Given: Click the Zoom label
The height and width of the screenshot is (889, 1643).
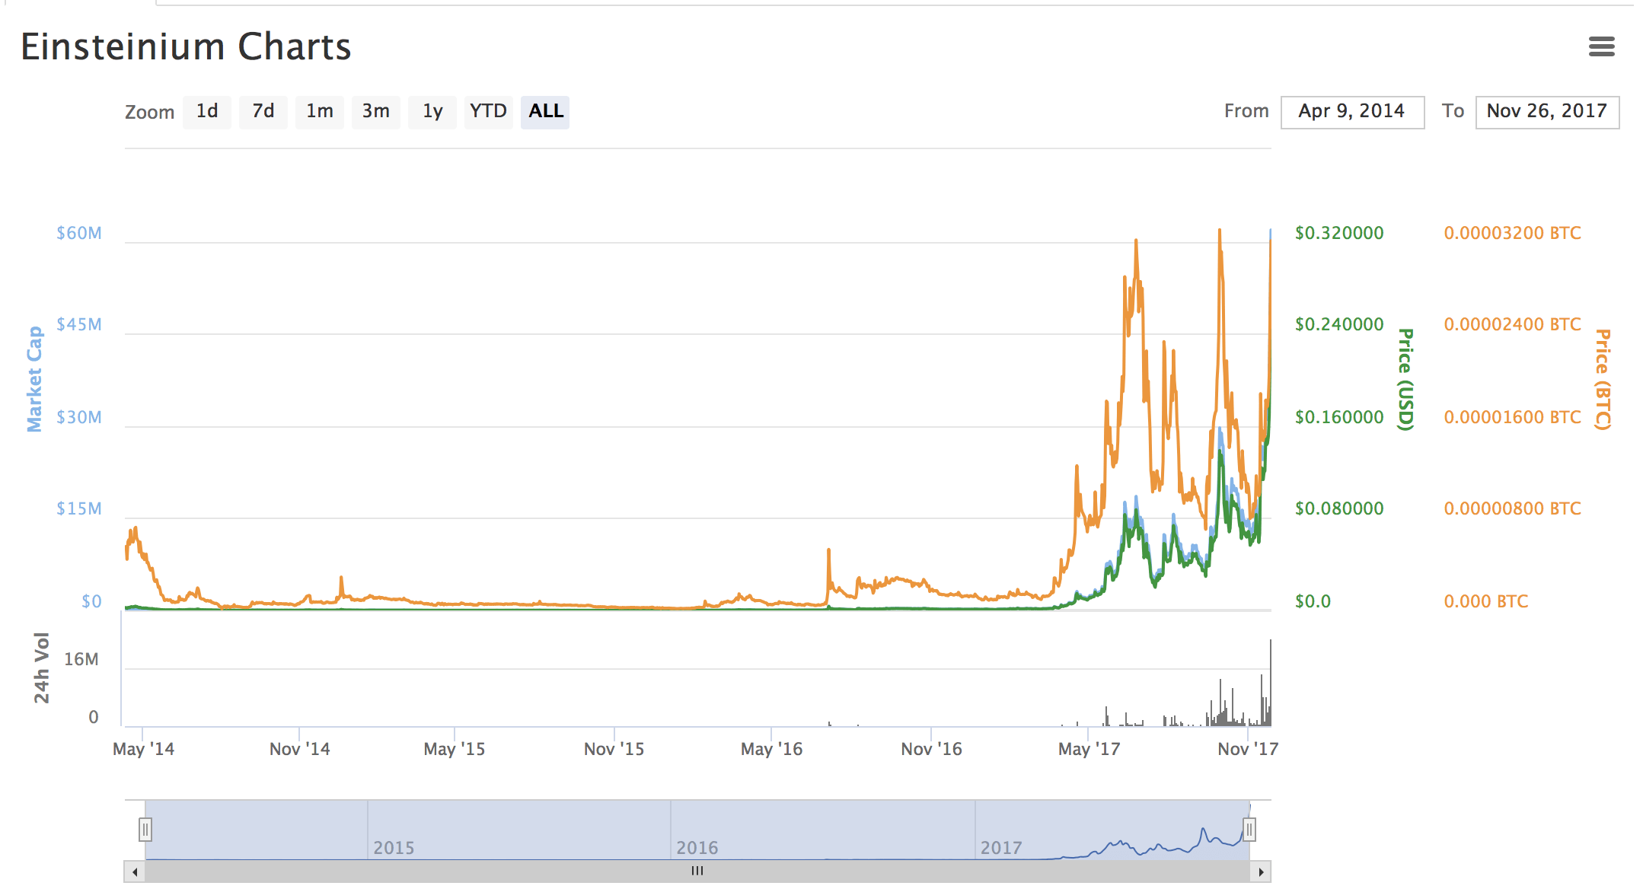Looking at the screenshot, I should pyautogui.click(x=149, y=113).
